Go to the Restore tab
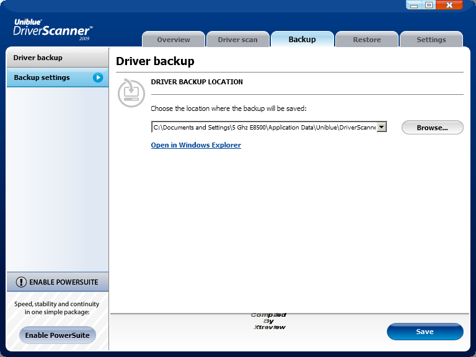 (367, 40)
